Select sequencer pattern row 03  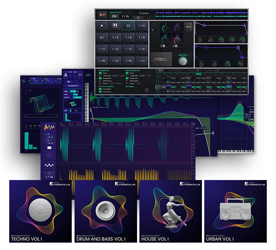(x=164, y=87)
